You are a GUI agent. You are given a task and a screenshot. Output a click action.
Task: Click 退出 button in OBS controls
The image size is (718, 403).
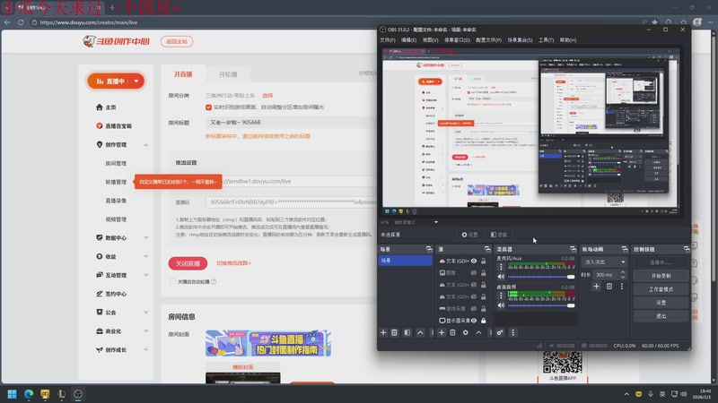[x=661, y=316]
